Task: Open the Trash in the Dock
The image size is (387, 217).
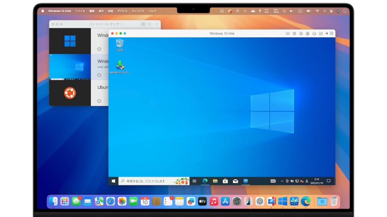Action: [x=334, y=202]
